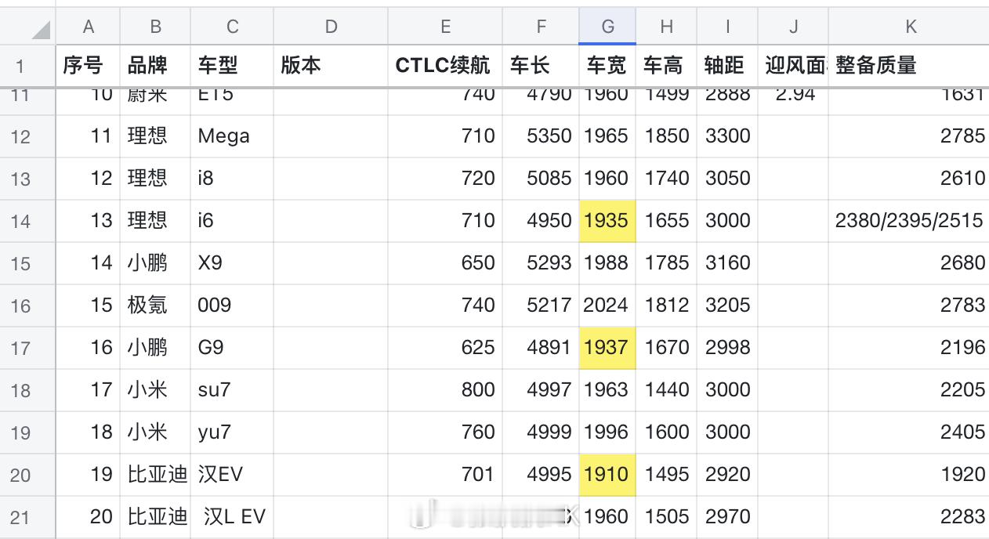Select the height cell 1440

tap(666, 390)
